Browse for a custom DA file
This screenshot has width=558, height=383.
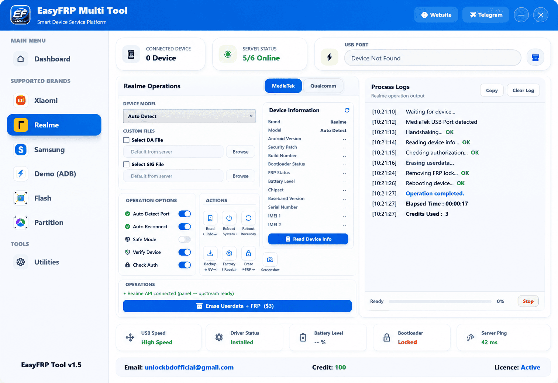click(241, 152)
